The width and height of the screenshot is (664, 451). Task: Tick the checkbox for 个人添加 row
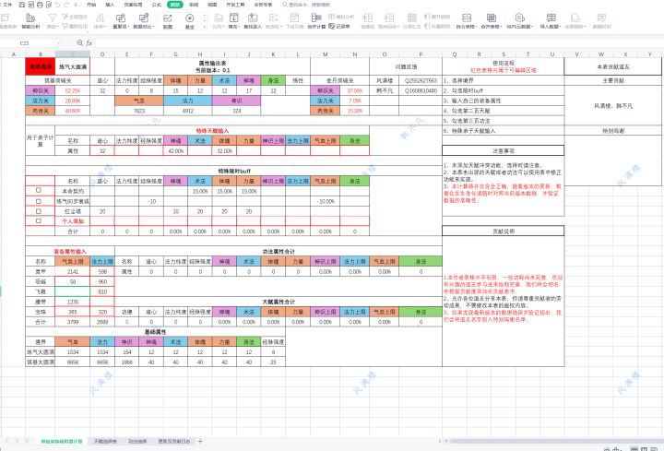point(39,220)
